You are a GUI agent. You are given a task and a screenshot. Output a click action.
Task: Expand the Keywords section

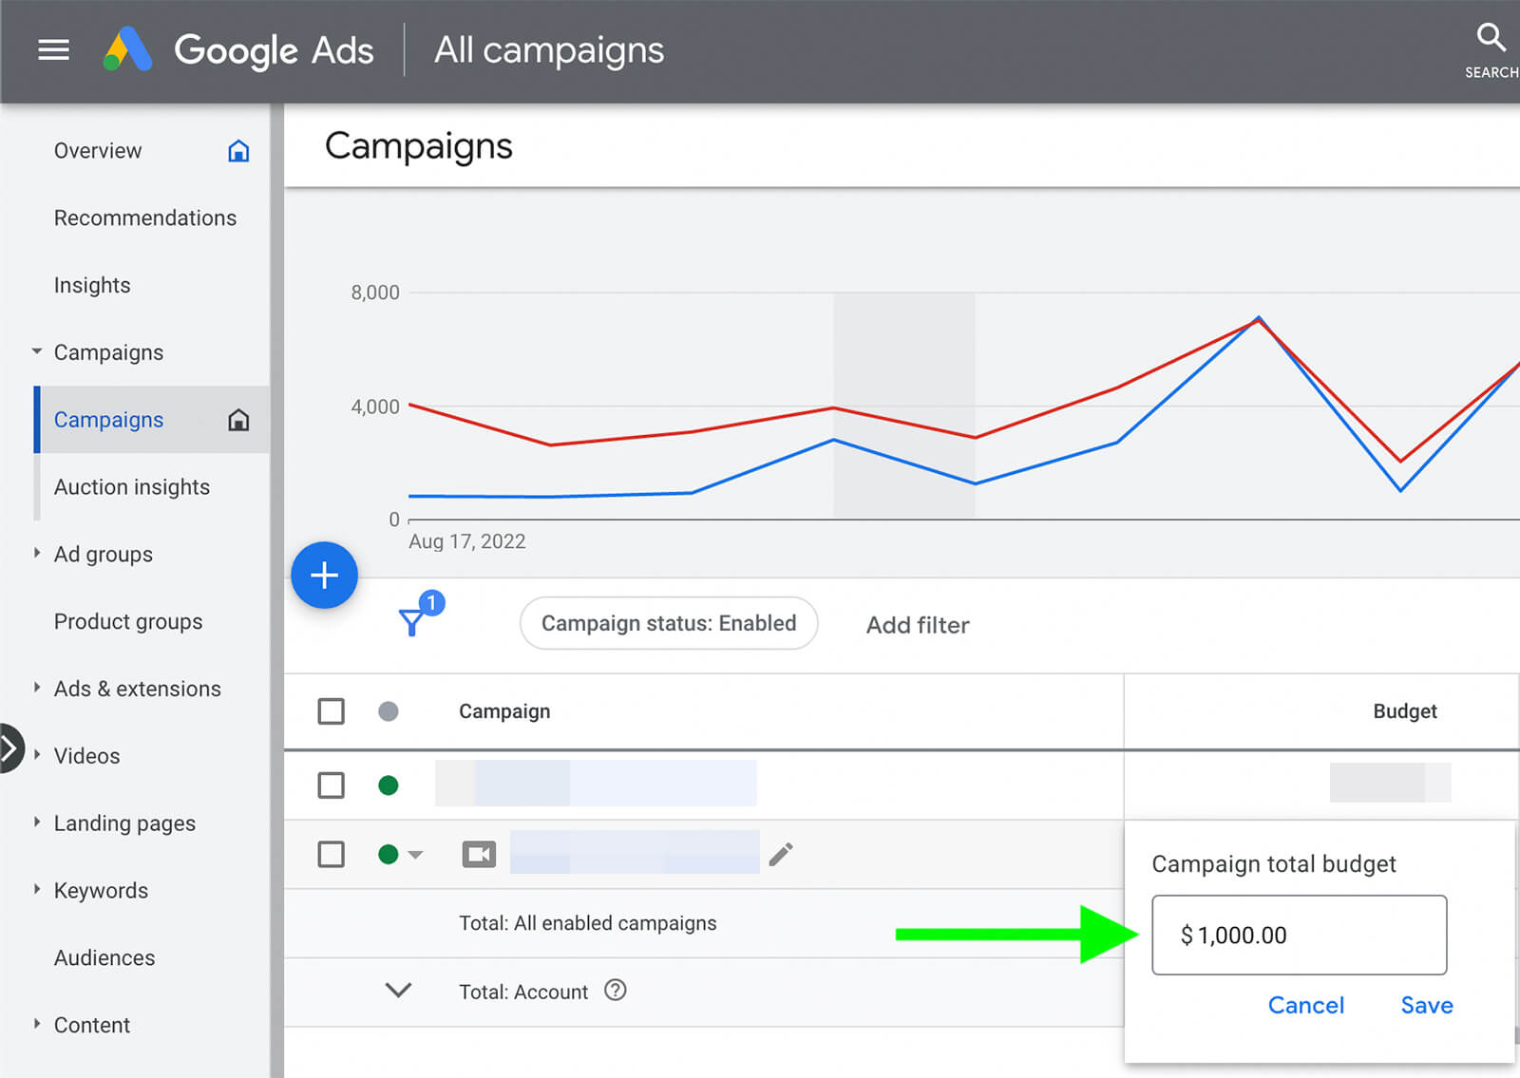tap(37, 890)
